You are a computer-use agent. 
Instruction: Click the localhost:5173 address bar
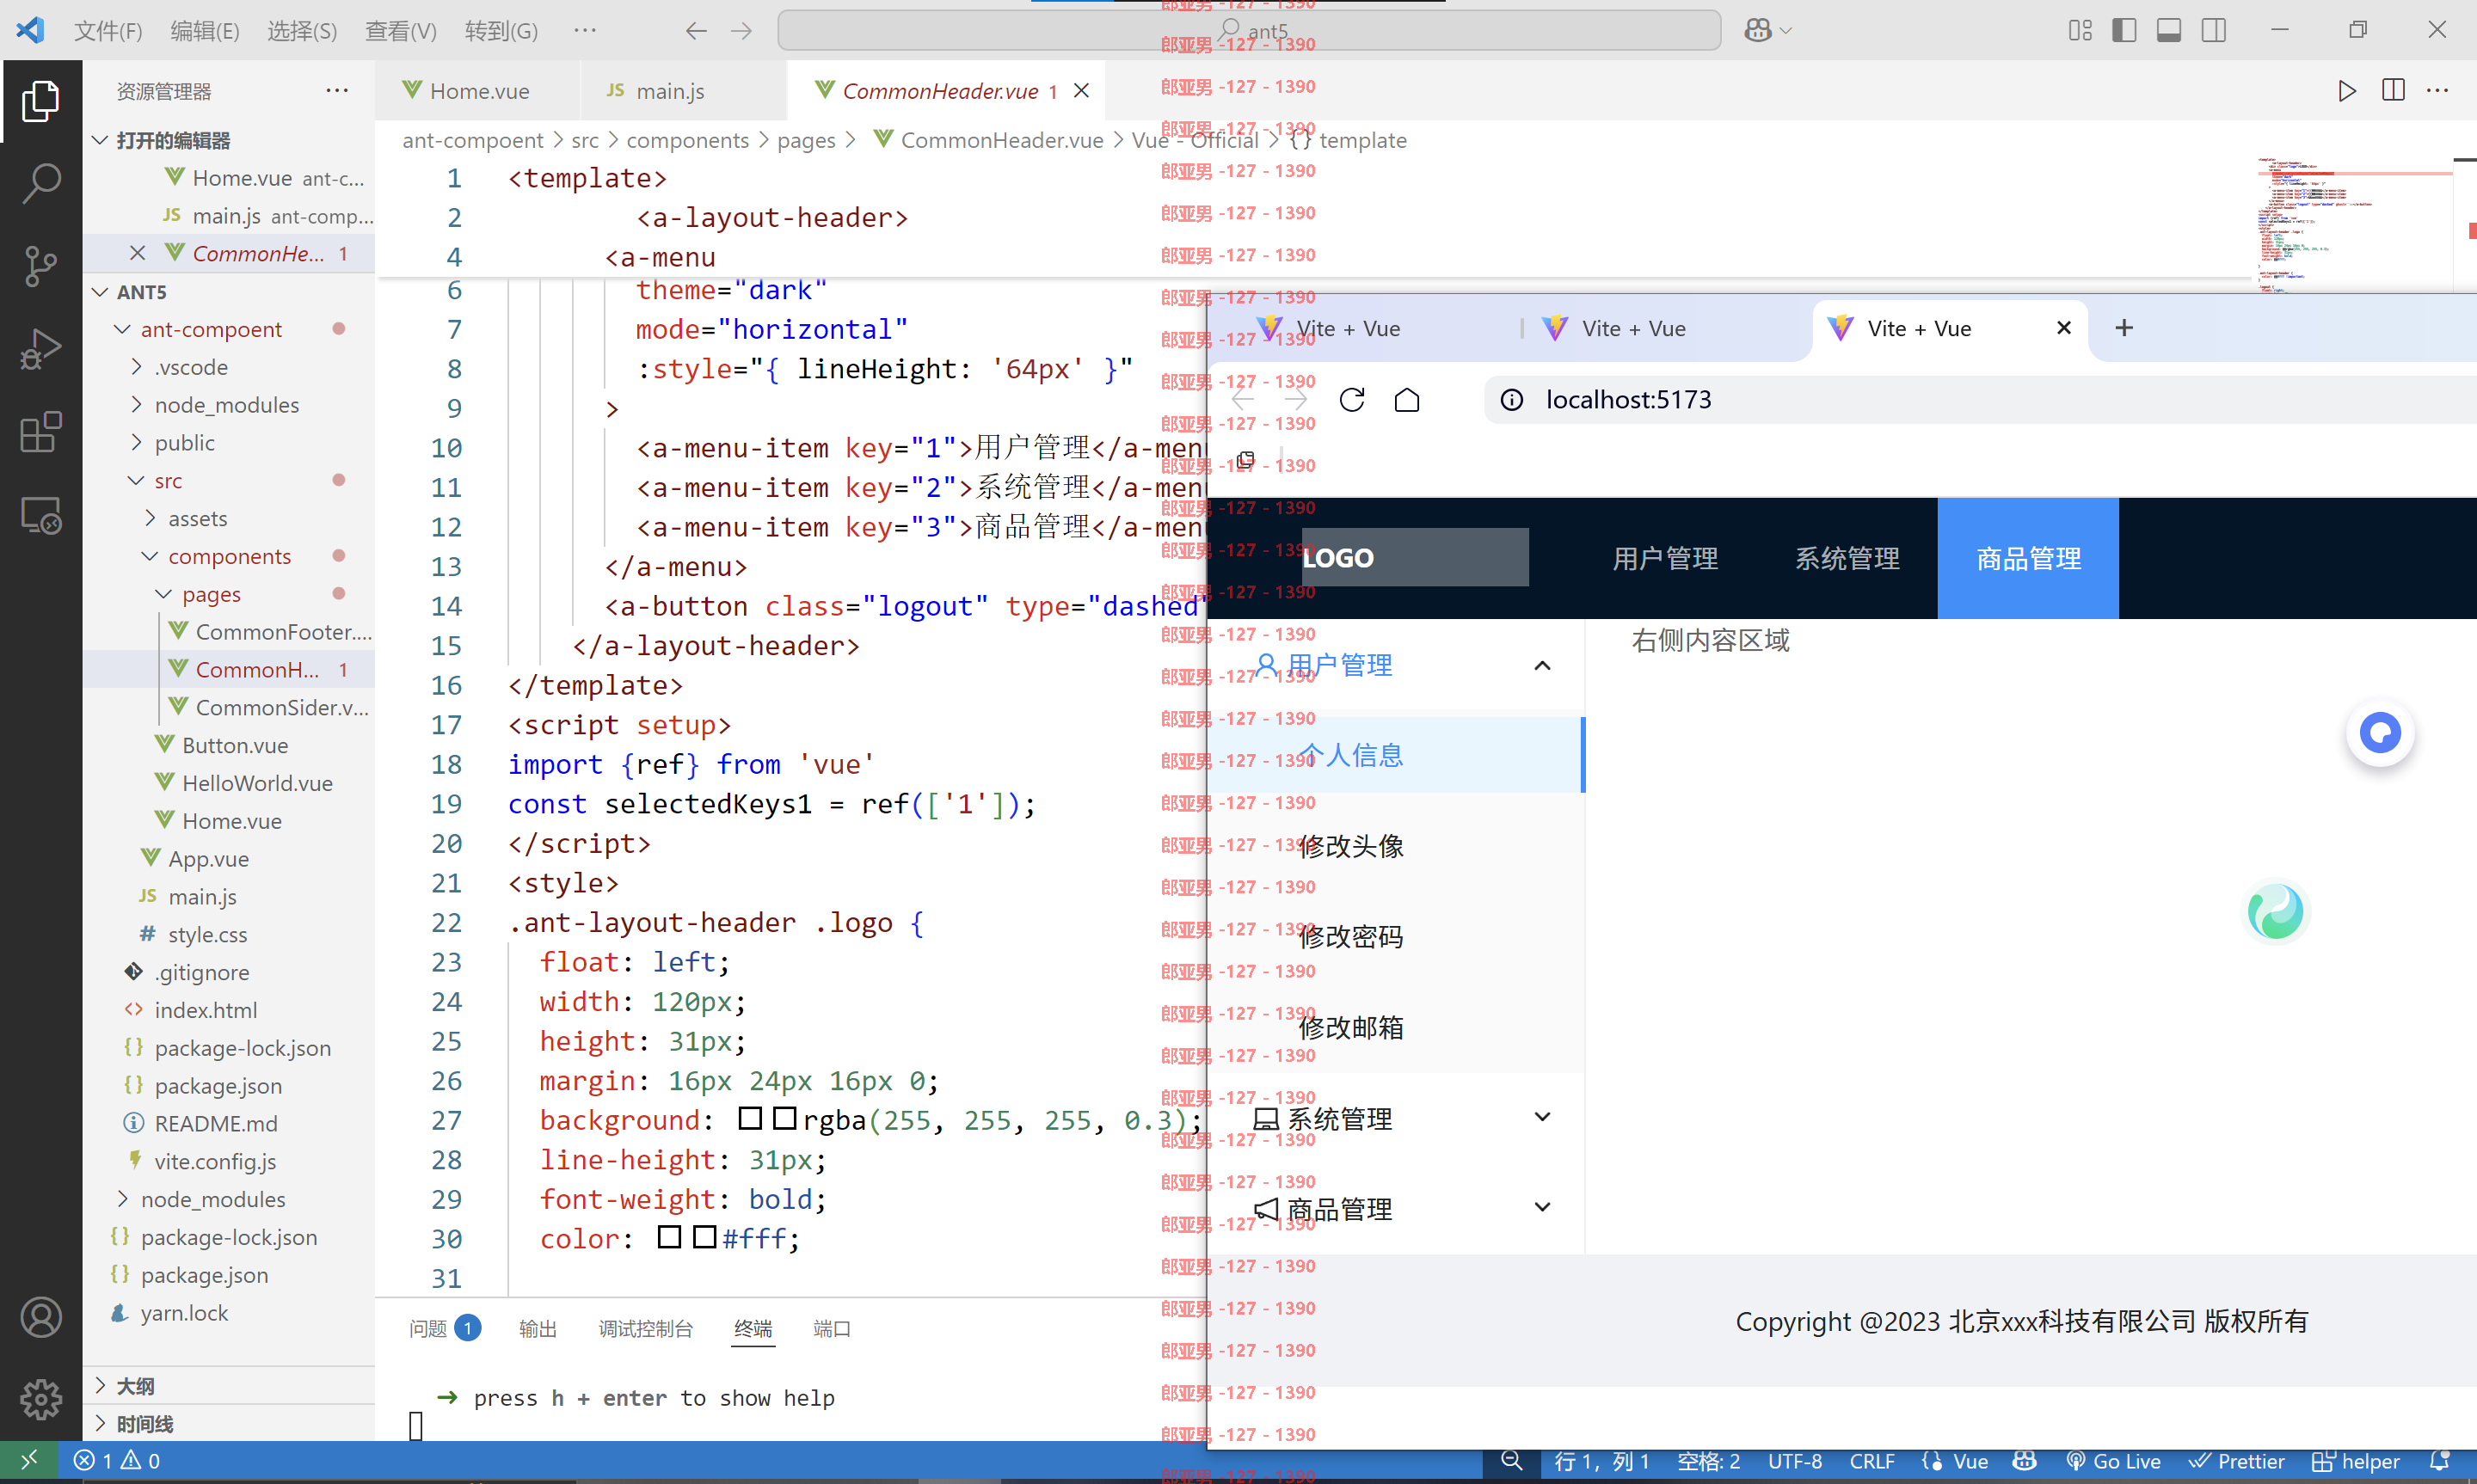1980,400
